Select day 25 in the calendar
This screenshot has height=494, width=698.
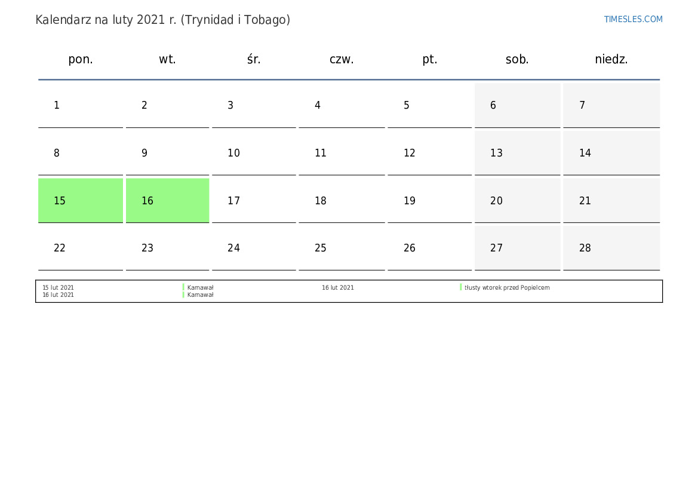342,248
